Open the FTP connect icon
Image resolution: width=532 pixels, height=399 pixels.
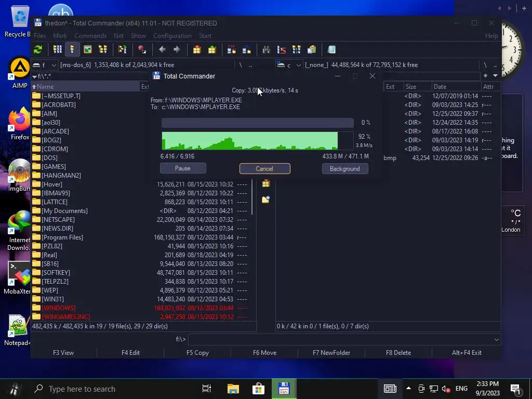(x=232, y=49)
